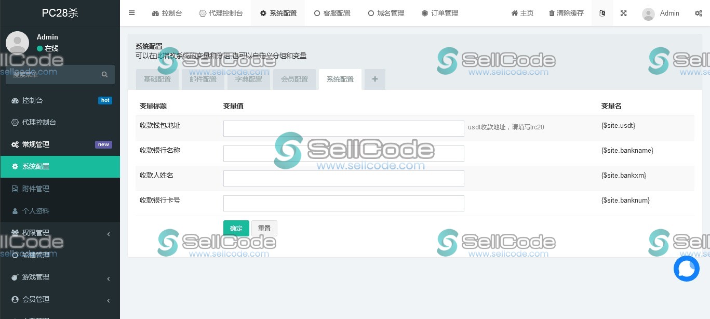710x319 pixels.
Task: Click 清除缓存 to clear cache
Action: click(566, 13)
